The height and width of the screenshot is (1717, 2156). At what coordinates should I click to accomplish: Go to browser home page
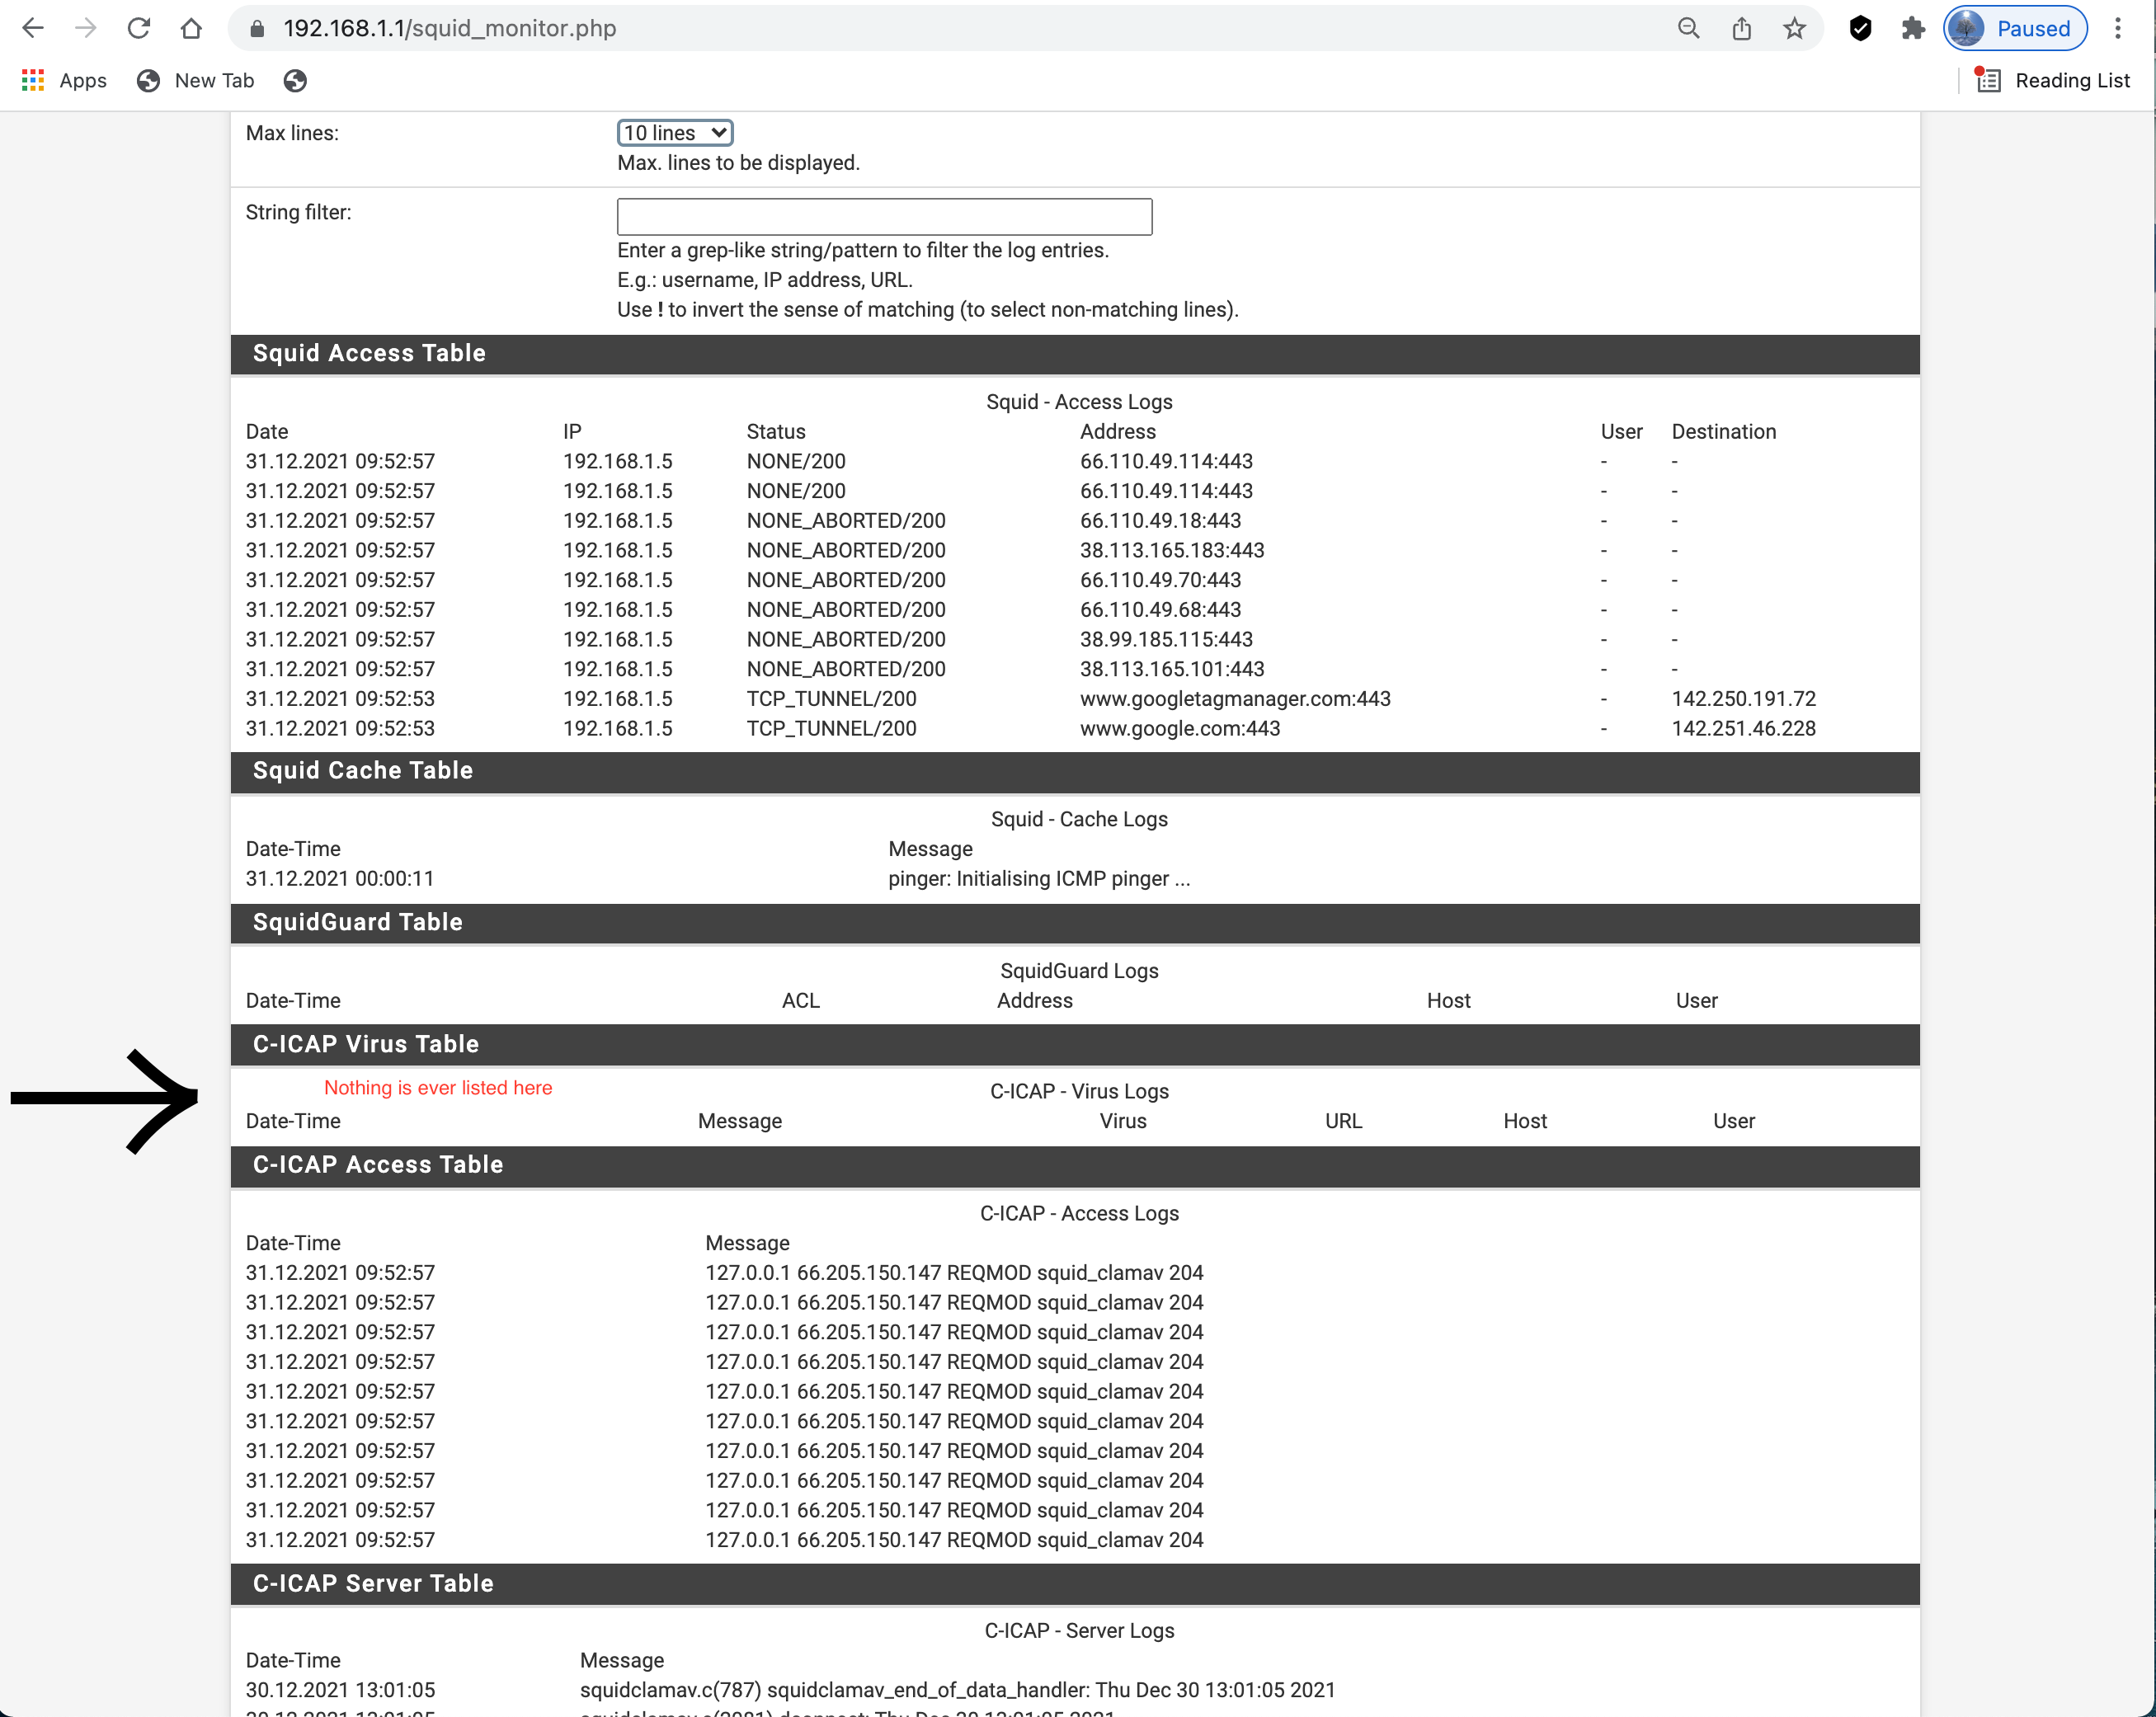[x=191, y=28]
